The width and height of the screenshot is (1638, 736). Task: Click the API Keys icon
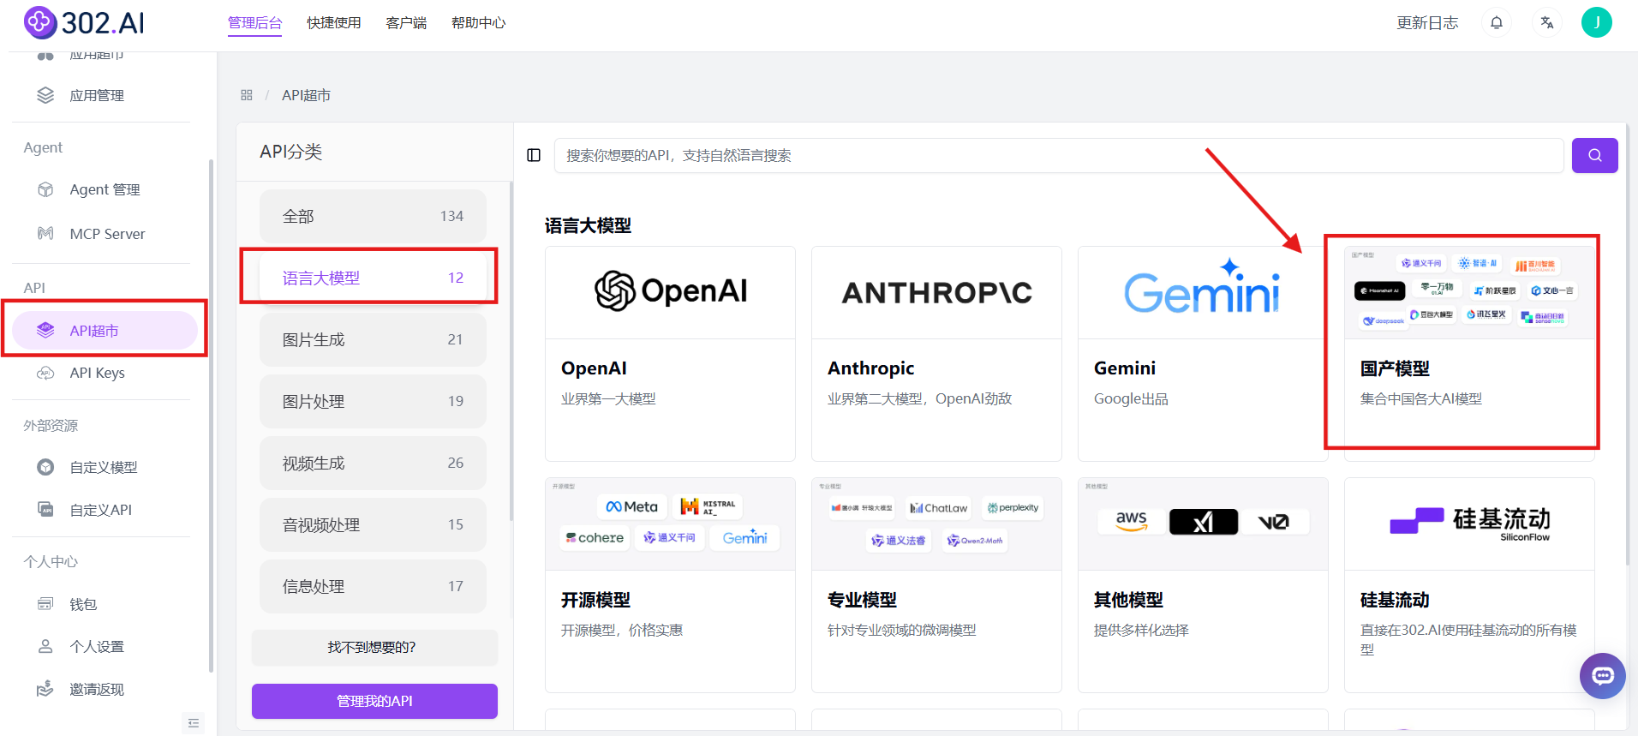point(45,373)
